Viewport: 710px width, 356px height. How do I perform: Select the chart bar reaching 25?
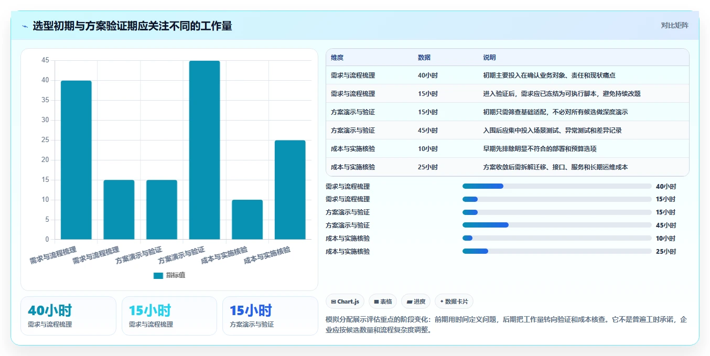[x=290, y=190]
